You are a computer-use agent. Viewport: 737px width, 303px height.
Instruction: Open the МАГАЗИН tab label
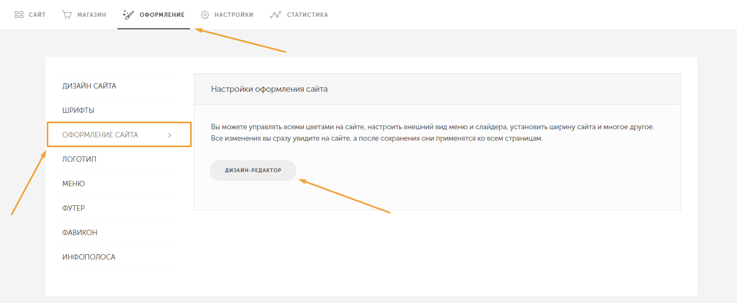92,15
